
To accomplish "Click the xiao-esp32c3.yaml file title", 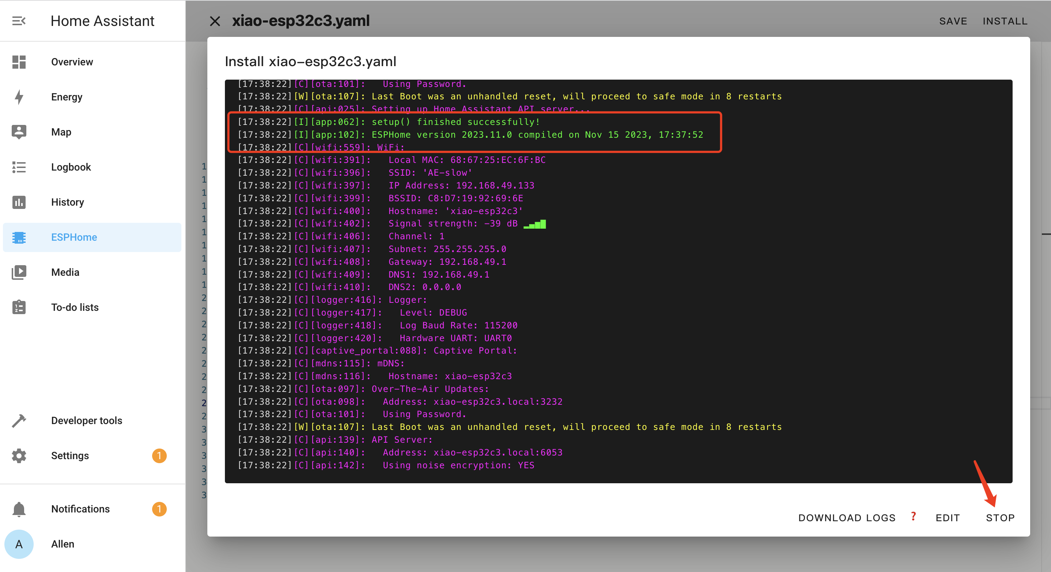I will tap(301, 21).
